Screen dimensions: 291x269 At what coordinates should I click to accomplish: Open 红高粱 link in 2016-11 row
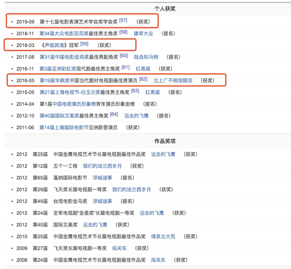pos(143,69)
